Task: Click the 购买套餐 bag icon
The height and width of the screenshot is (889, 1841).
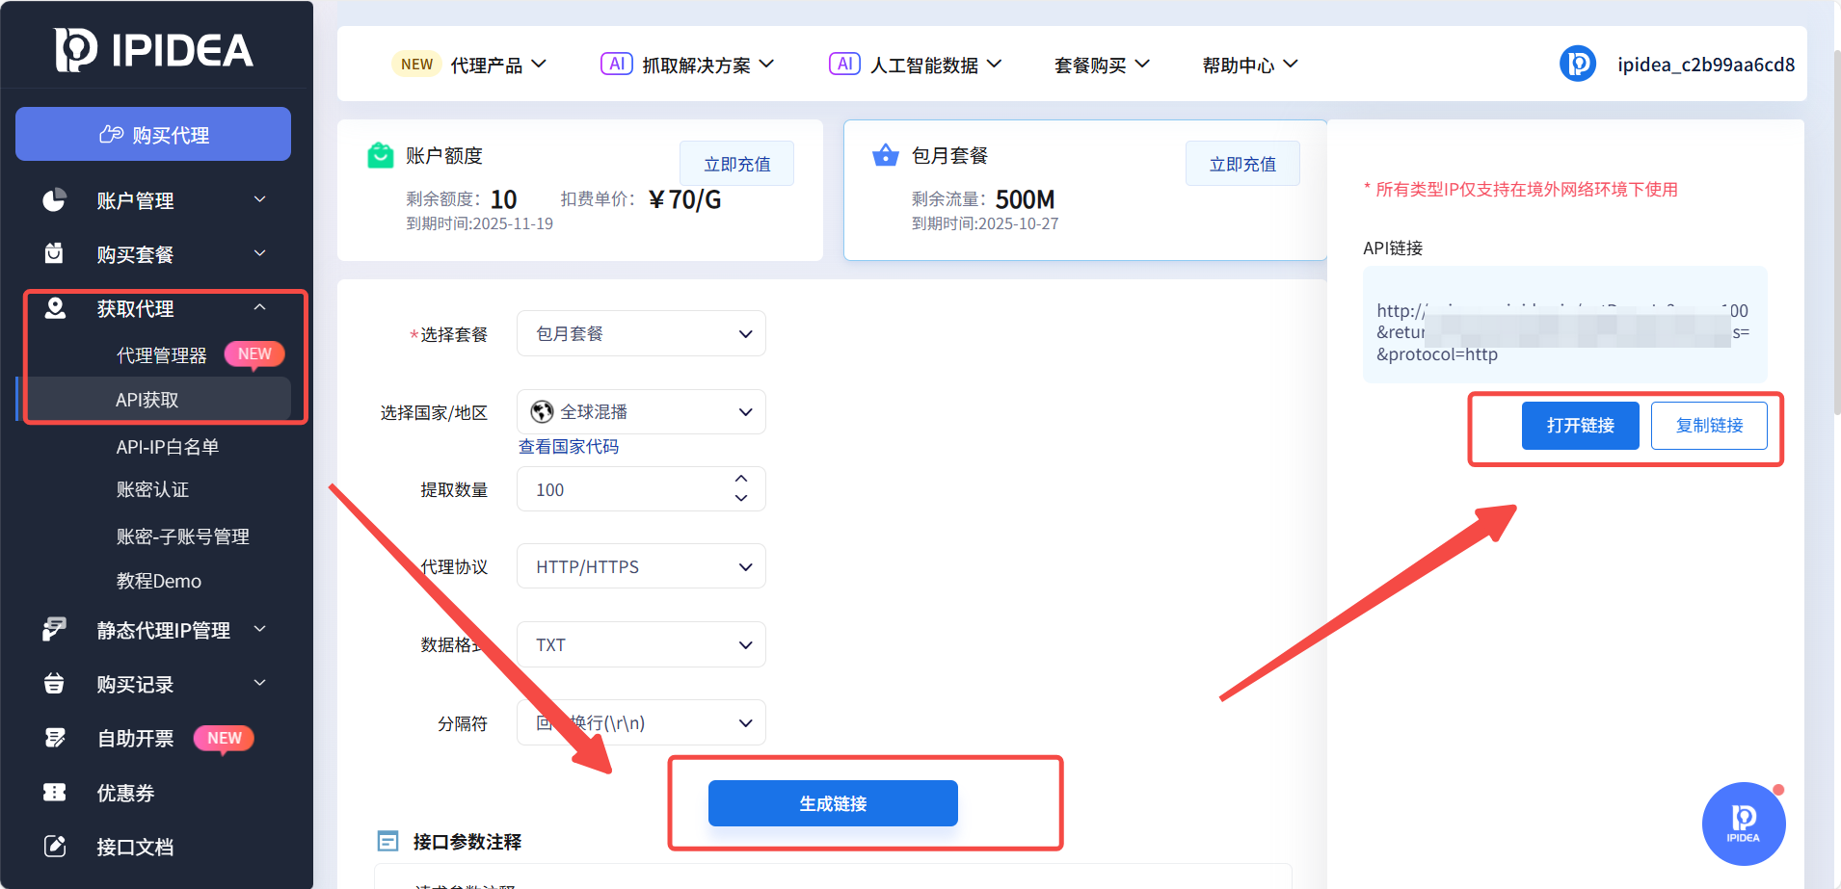Action: pyautogui.click(x=54, y=253)
